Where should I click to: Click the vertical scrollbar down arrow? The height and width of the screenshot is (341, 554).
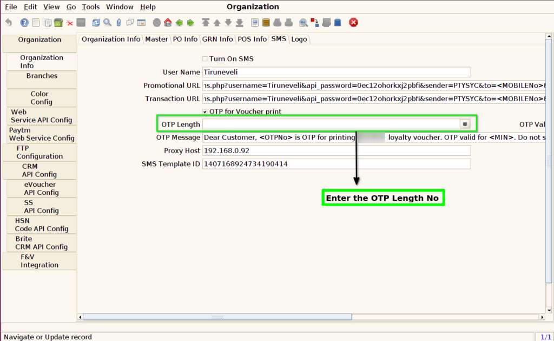[x=549, y=310]
